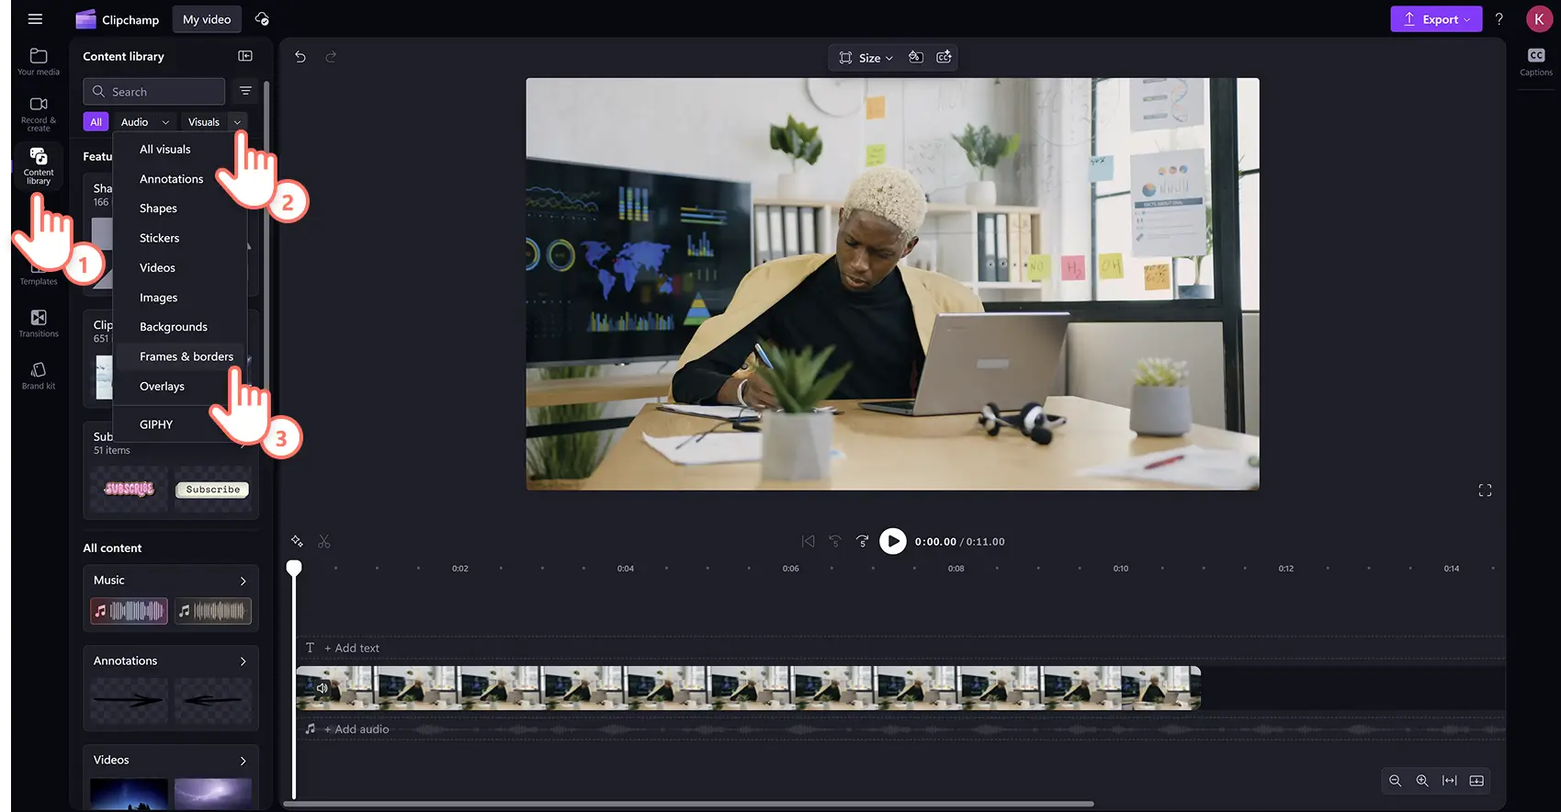Viewport: 1561px width, 812px height.
Task: Open the My video title tab
Action: point(207,19)
